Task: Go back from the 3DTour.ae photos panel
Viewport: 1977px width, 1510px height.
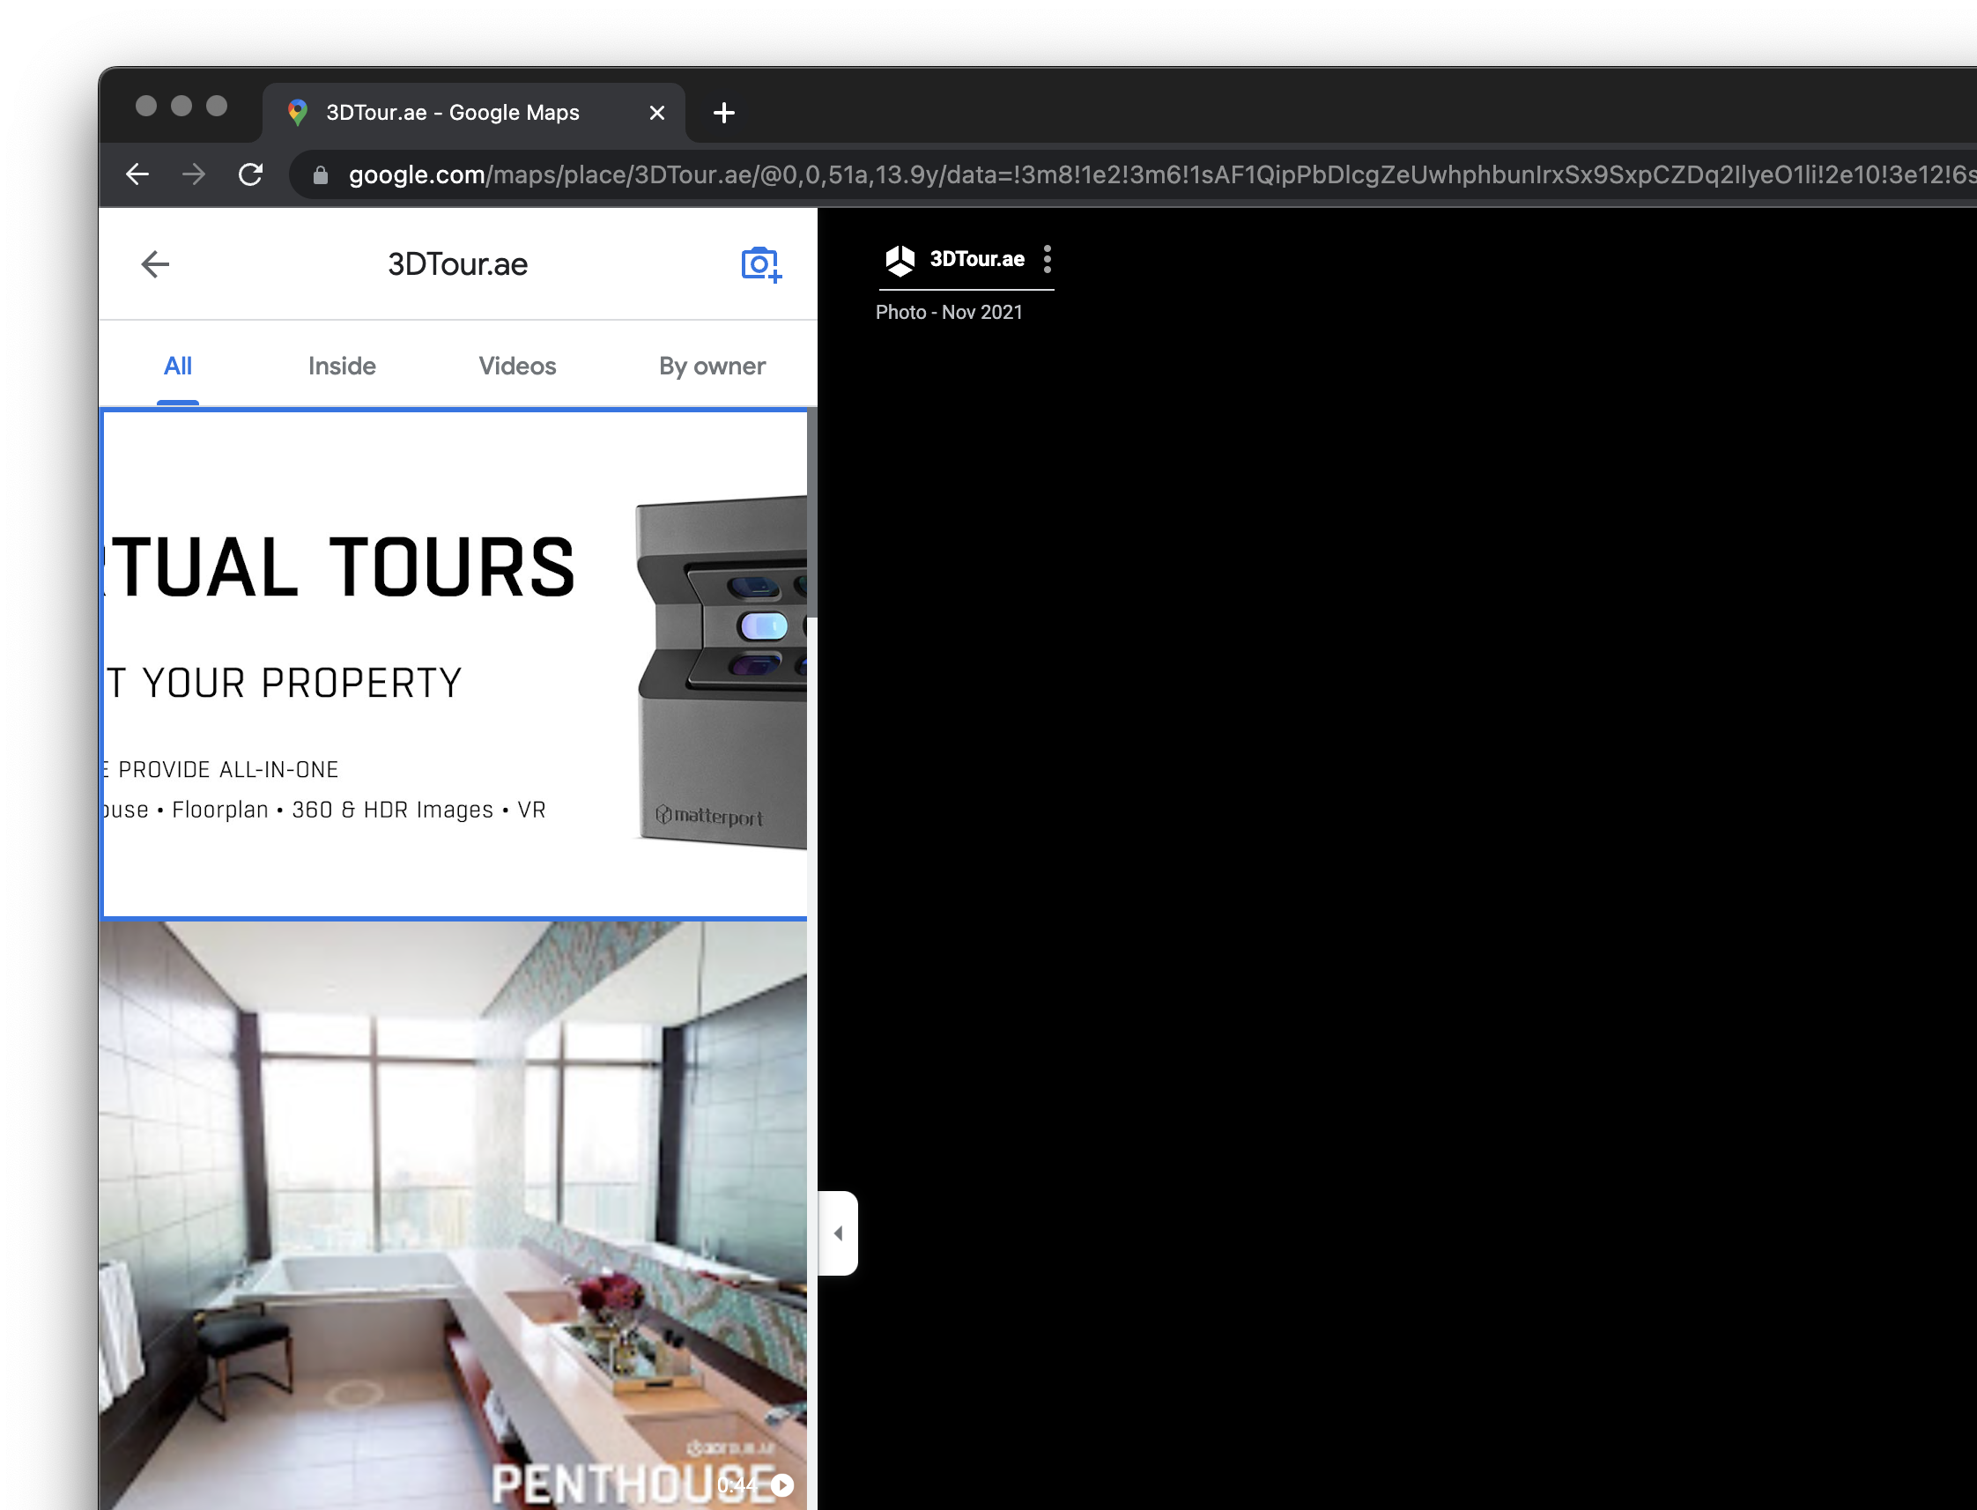Action: [155, 264]
